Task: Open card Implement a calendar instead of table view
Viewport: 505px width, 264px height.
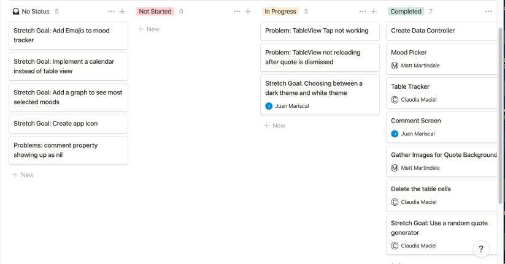Action: pos(68,66)
